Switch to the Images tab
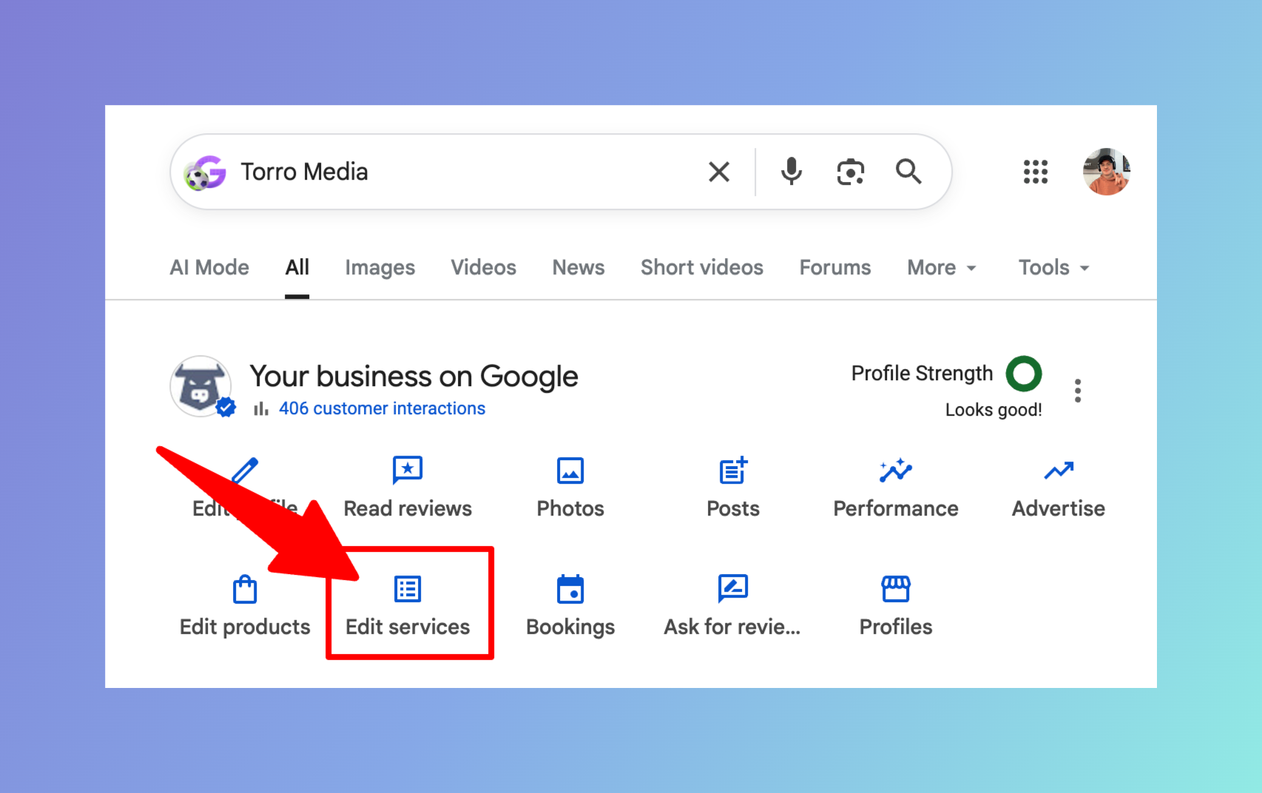 pos(380,267)
